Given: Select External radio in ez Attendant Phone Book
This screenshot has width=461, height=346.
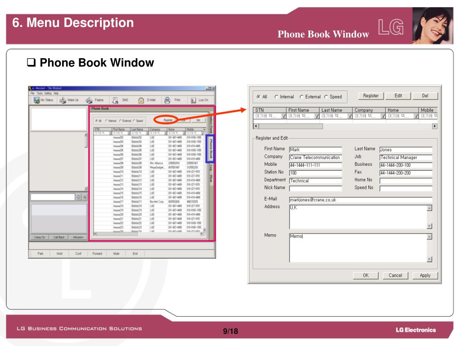Looking at the screenshot, I should [121, 121].
